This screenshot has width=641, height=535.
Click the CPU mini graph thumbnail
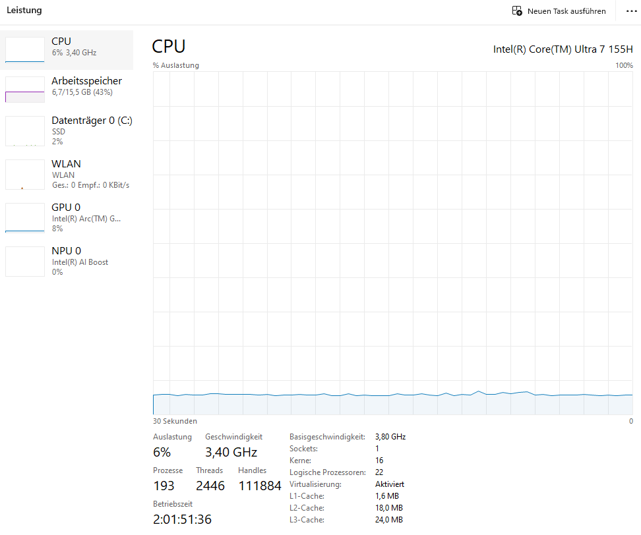point(25,49)
